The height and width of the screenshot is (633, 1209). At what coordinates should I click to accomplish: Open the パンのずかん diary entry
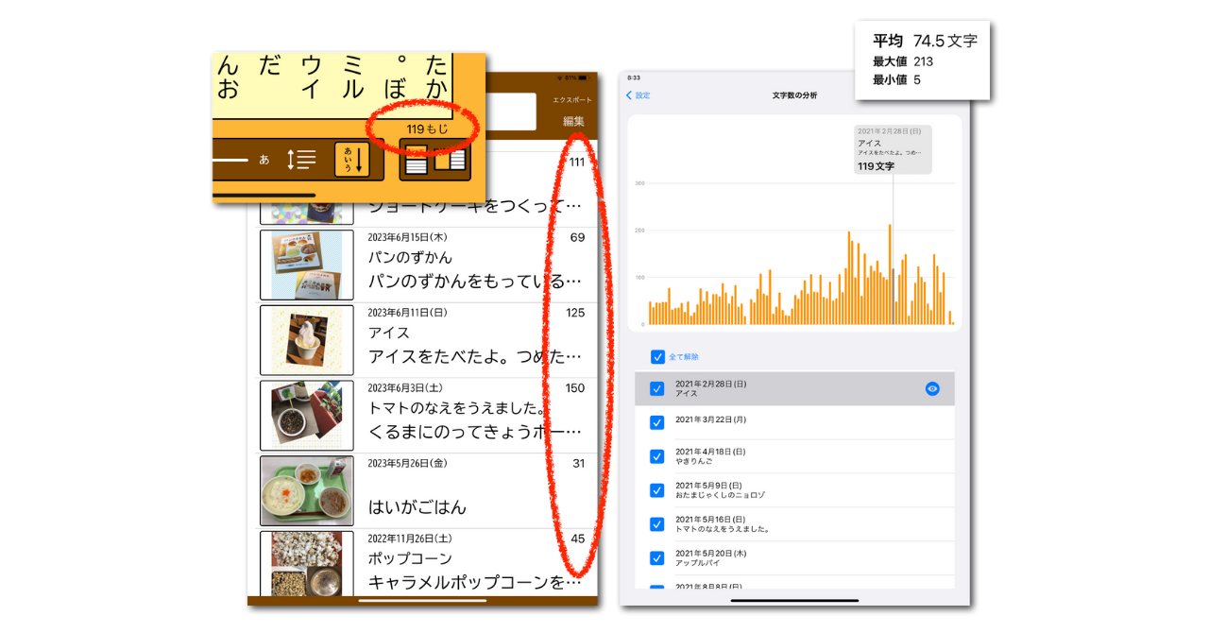coord(472,265)
